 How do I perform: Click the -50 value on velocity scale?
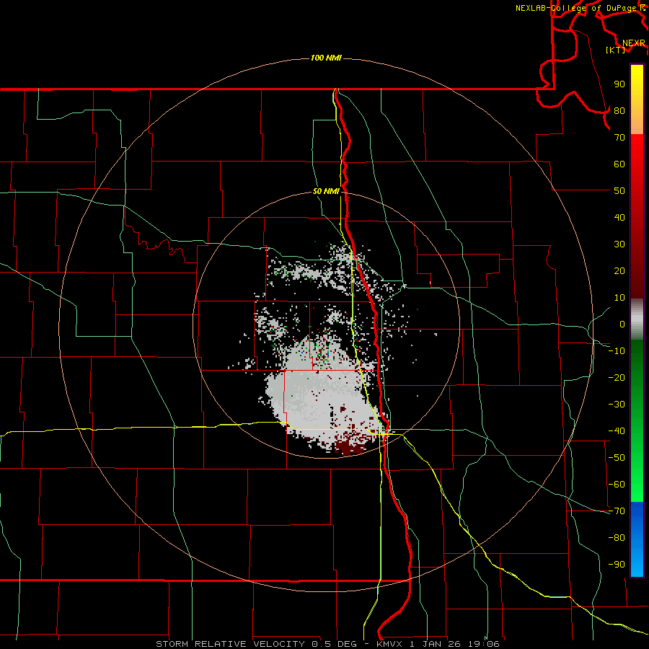tap(617, 458)
